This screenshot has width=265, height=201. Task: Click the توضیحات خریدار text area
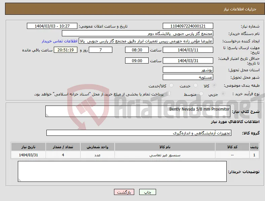(122, 171)
